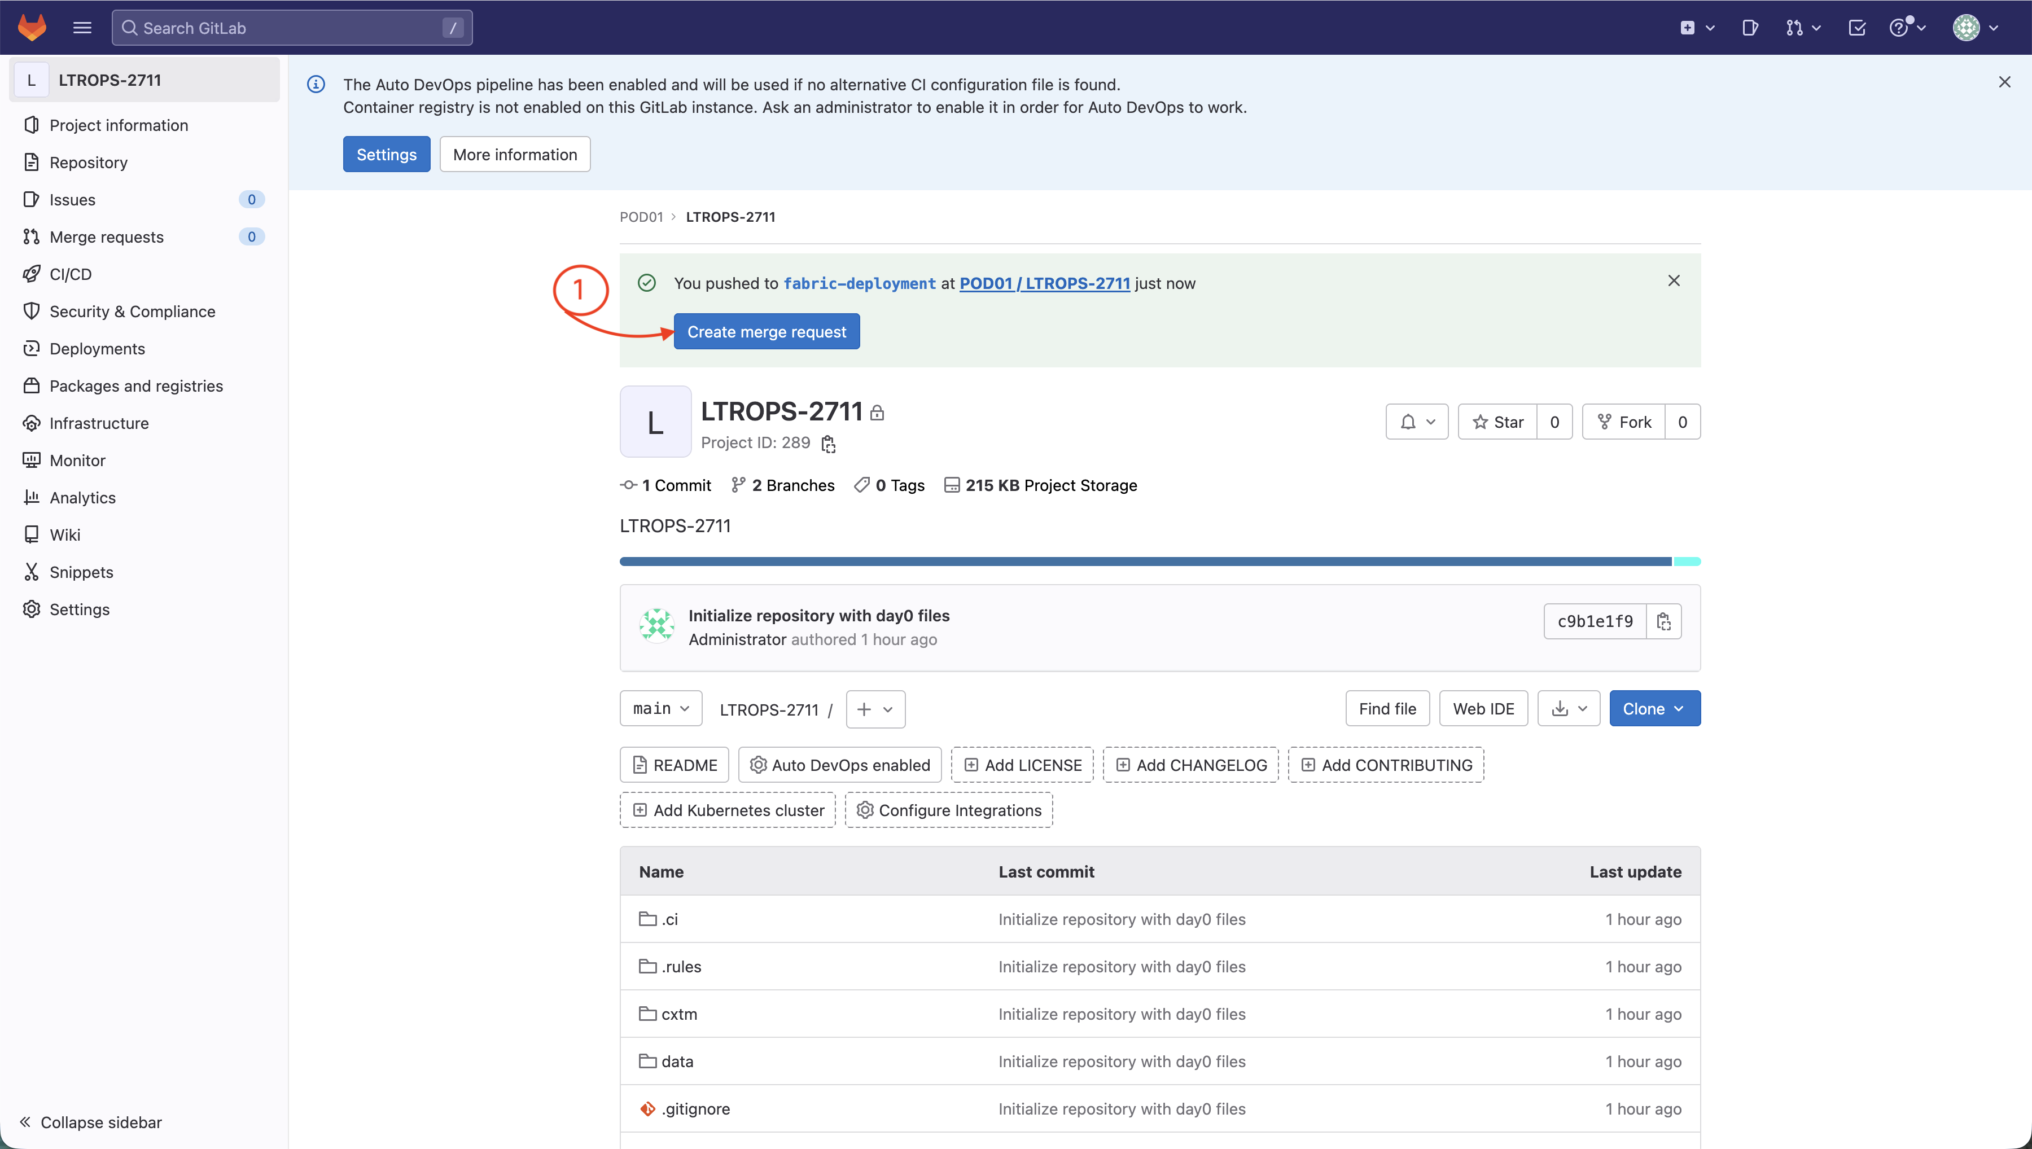Click the repository languages color bar
Viewport: 2032px width, 1149px height.
tap(1144, 562)
